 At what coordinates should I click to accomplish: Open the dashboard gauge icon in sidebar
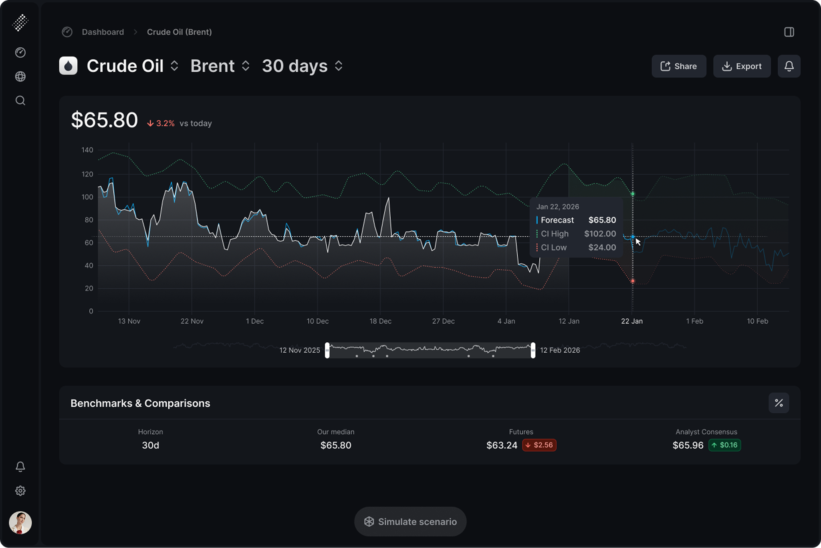tap(20, 53)
